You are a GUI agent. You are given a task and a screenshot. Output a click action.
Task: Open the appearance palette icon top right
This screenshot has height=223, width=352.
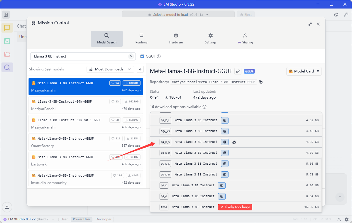(336, 15)
